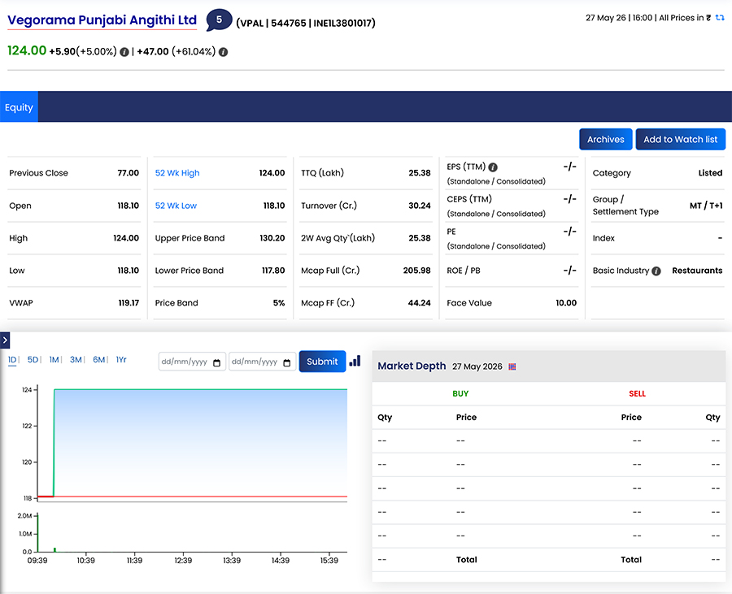Viewport: 732px width, 594px height.
Task: Switch chart to 3M range
Action: (x=76, y=359)
